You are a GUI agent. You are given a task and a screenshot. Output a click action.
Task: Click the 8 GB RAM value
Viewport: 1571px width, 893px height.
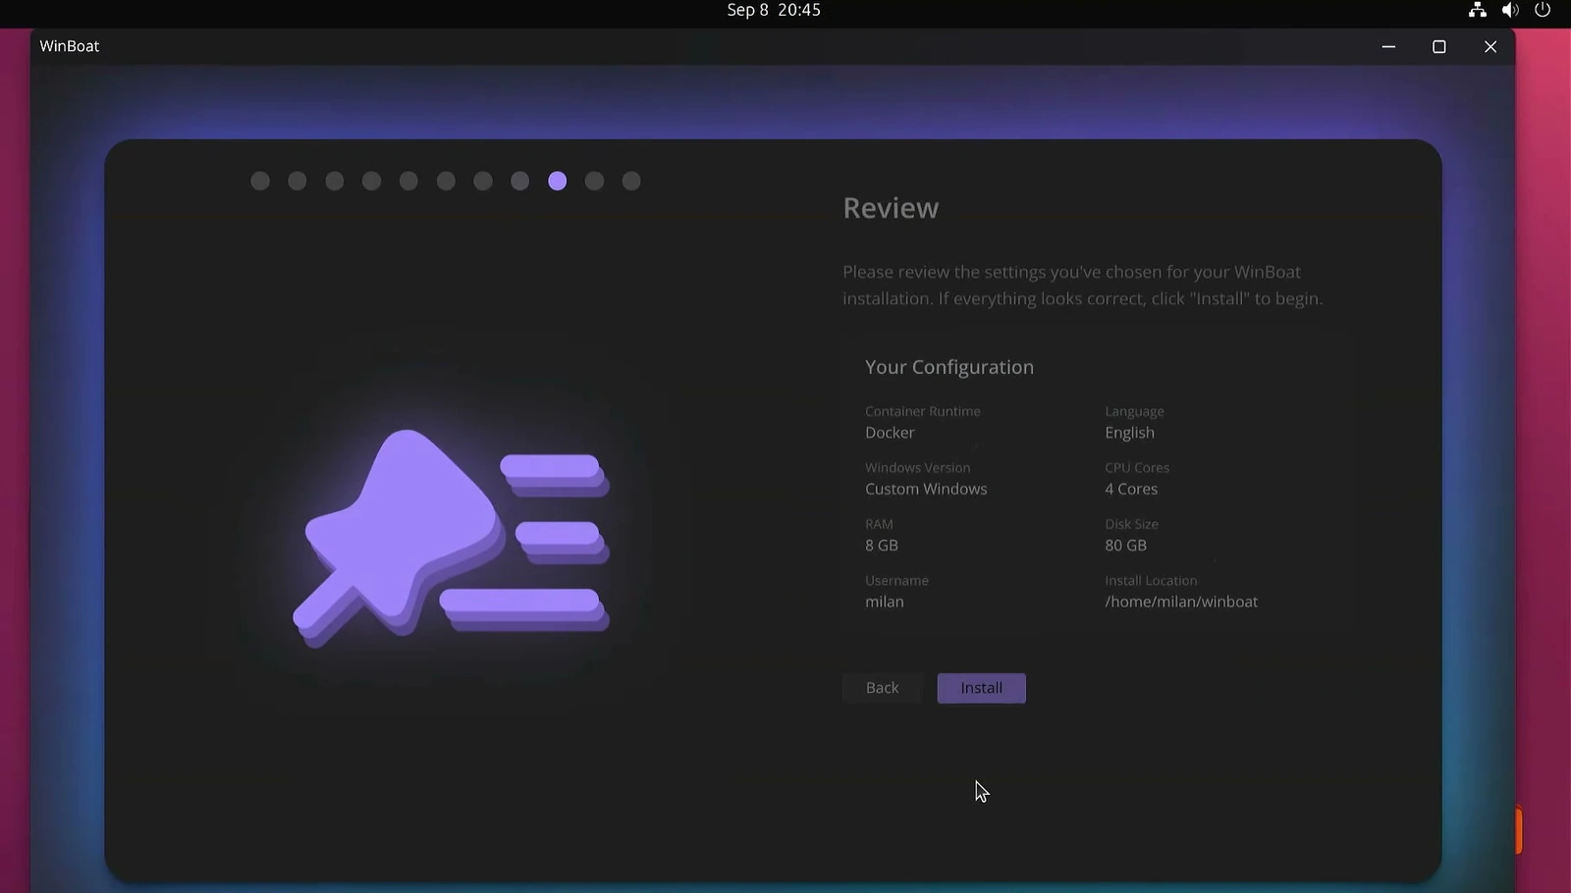pyautogui.click(x=882, y=546)
